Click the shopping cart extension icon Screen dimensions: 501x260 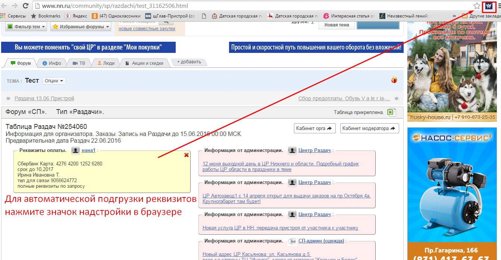coord(489,6)
